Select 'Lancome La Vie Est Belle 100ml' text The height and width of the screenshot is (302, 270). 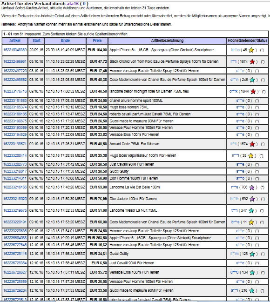point(135,187)
